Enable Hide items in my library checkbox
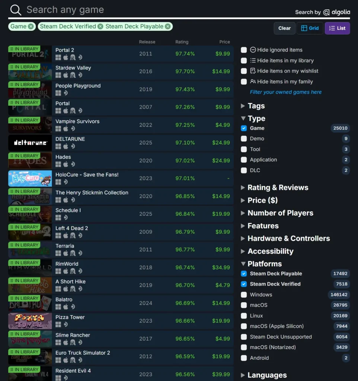358x381 pixels. 244,61
